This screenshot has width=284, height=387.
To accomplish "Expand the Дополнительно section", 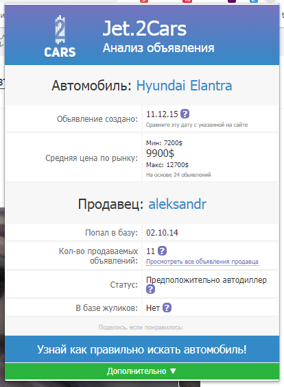I will (x=142, y=371).
